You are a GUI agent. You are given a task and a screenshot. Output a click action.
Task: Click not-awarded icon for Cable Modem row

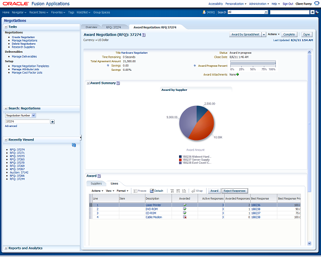[185, 217]
